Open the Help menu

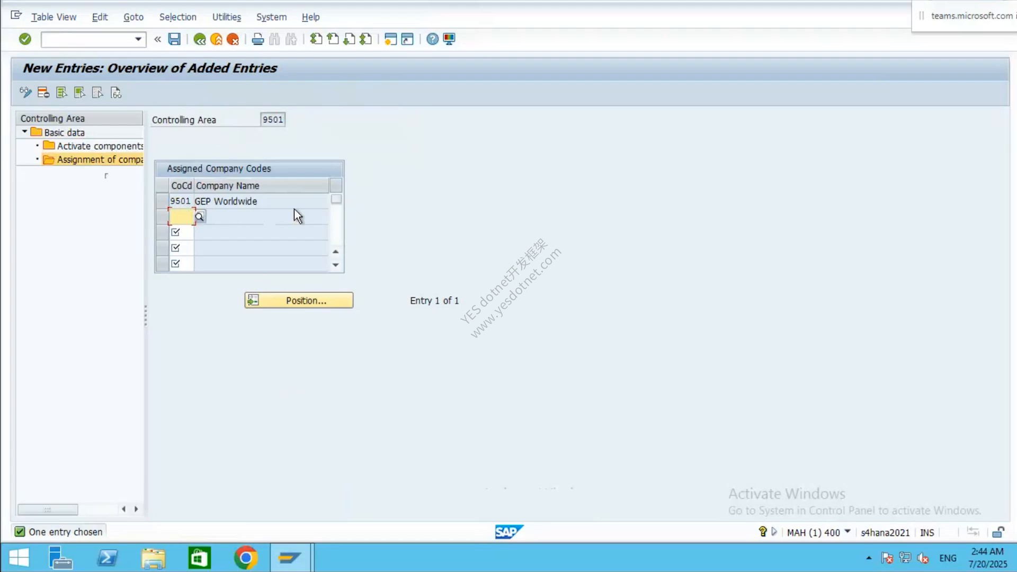click(310, 17)
